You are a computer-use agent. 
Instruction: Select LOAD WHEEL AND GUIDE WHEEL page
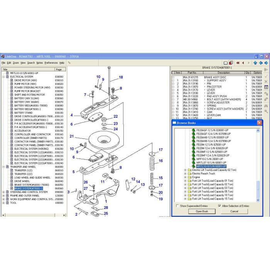click(32, 177)
